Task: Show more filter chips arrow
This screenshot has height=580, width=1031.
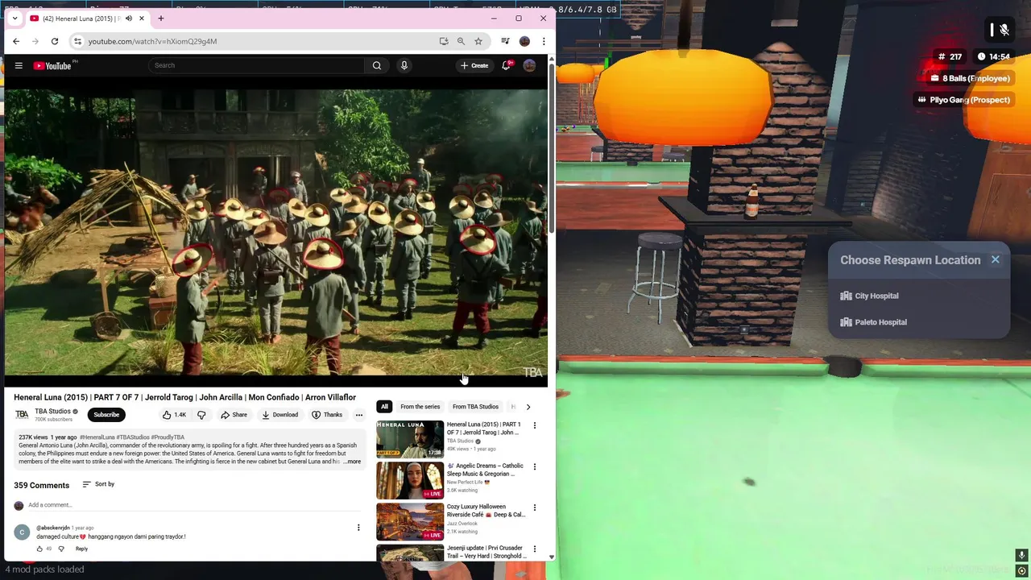Action: point(528,407)
